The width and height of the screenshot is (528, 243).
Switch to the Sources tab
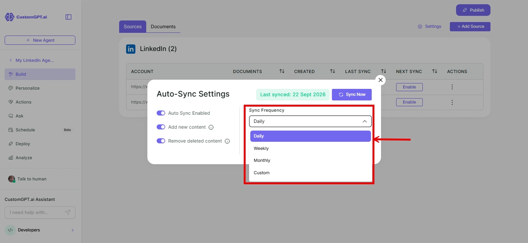pos(133,27)
